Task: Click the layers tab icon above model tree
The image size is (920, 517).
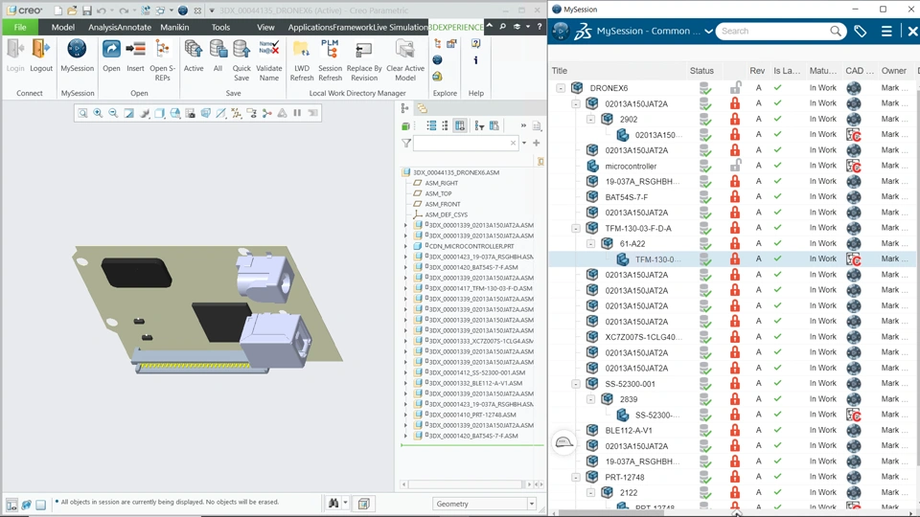Action: 422,108
